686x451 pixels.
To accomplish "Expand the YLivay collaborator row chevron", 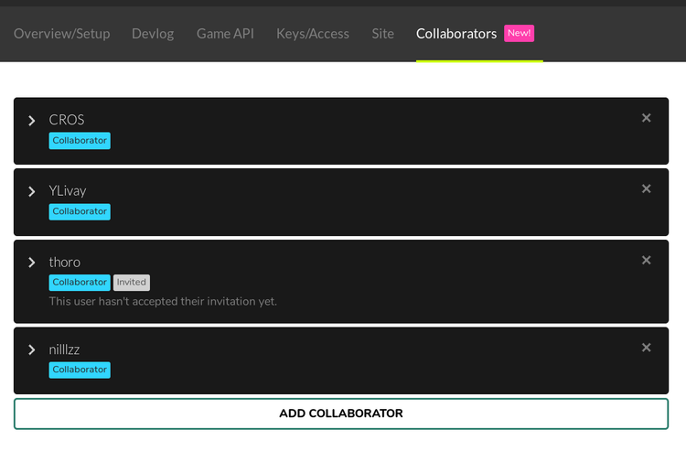I will (31, 191).
